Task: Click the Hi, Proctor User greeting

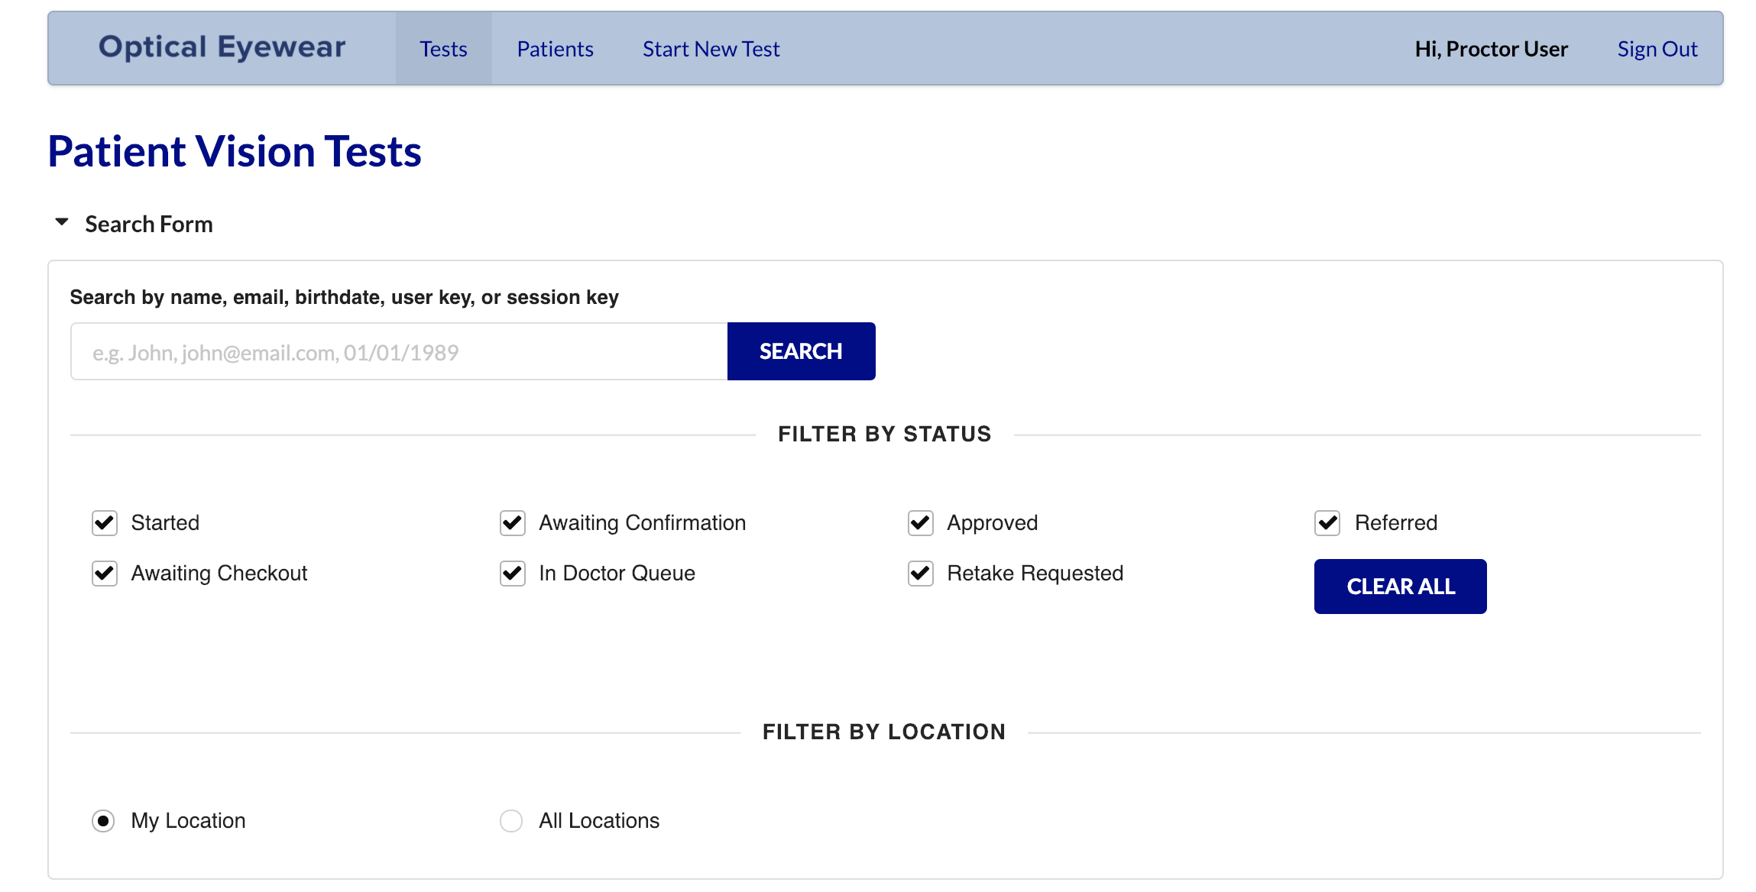Action: point(1491,49)
